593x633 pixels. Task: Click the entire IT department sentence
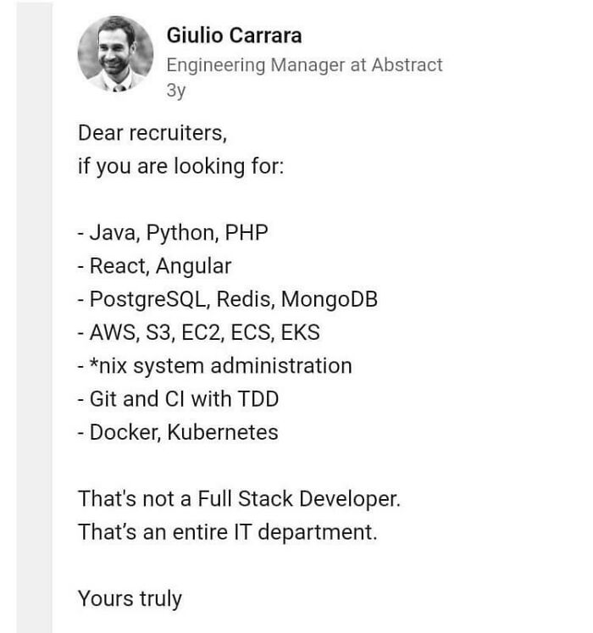pos(227,532)
